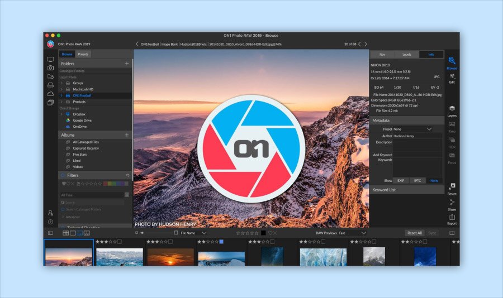The image size is (503, 298).
Task: Navigate back with the breadcrumb arrow
Action: [137, 44]
